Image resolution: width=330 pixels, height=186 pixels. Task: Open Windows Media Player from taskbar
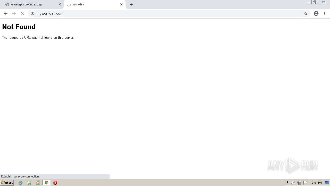[x=38, y=183]
